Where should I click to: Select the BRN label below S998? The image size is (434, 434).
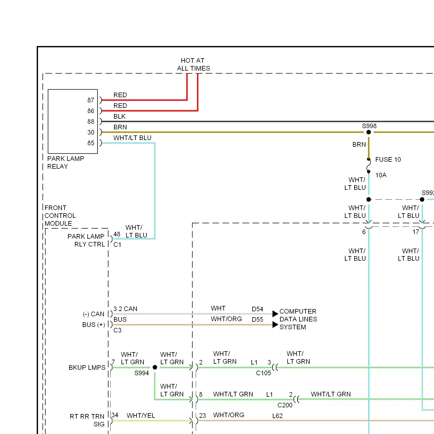(359, 144)
